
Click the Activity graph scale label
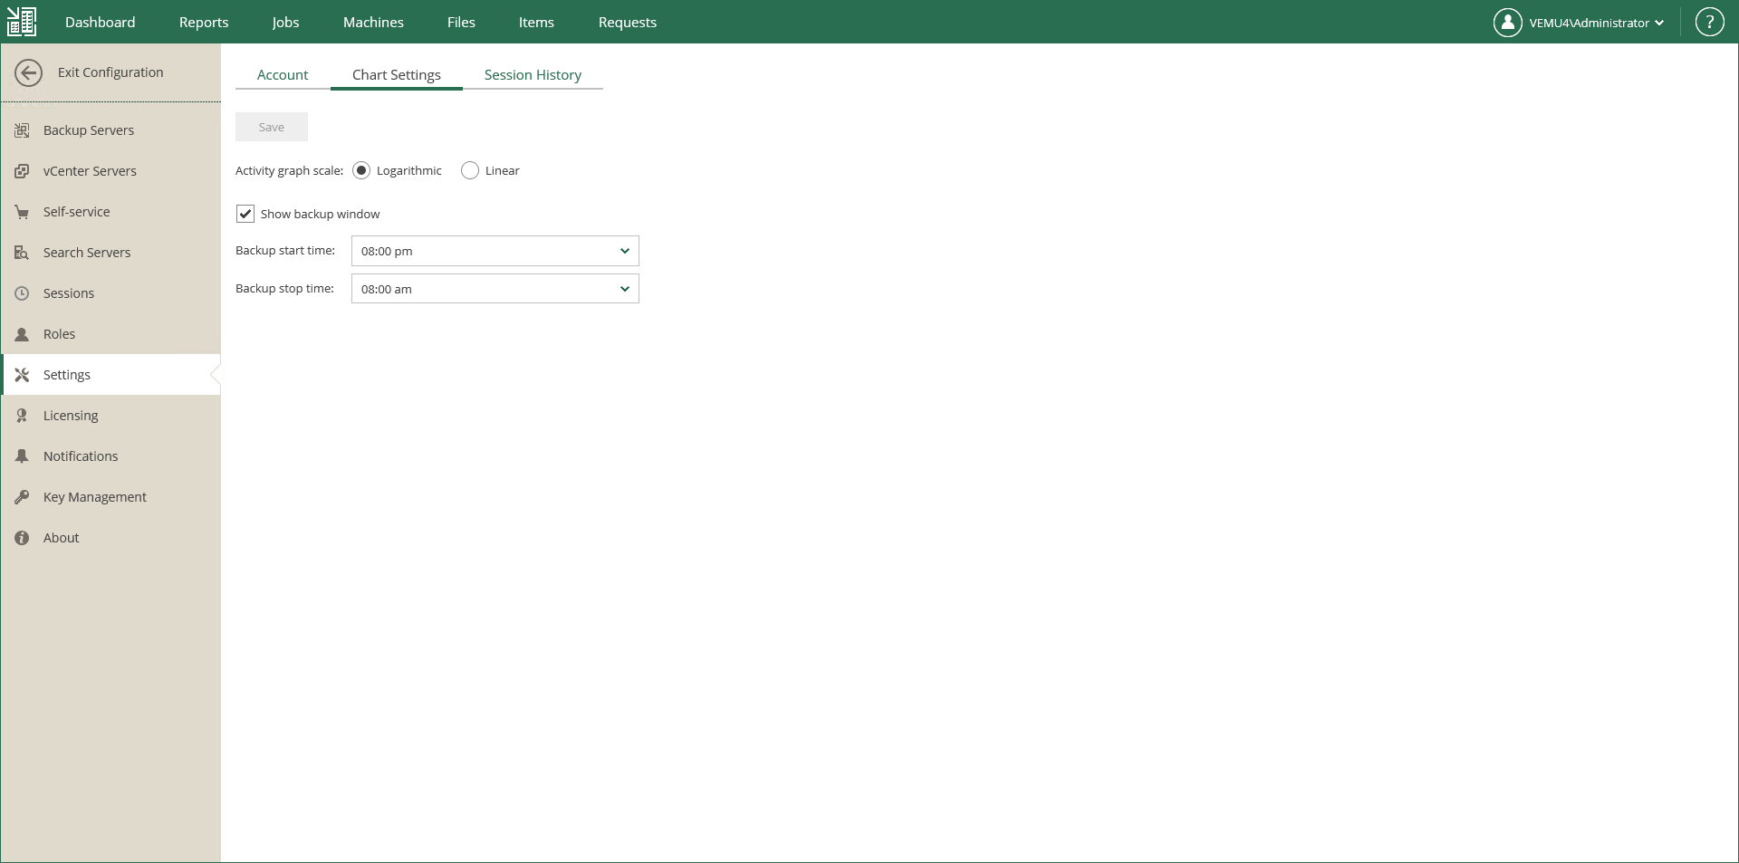click(289, 170)
